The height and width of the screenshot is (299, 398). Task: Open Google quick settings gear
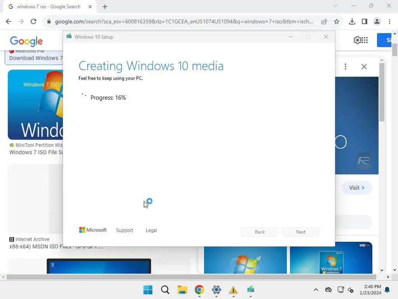coord(357,40)
